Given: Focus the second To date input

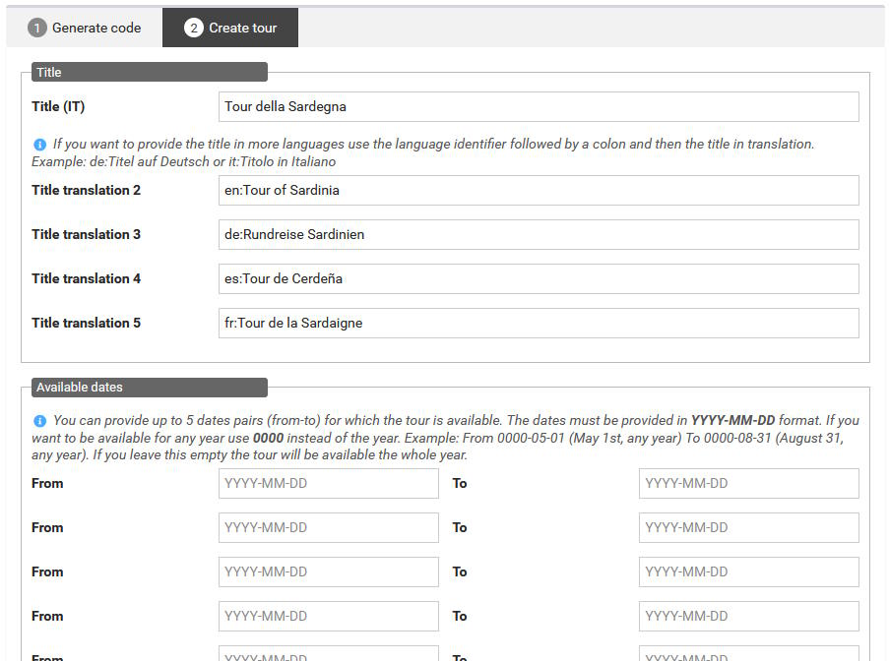Looking at the screenshot, I should (748, 528).
